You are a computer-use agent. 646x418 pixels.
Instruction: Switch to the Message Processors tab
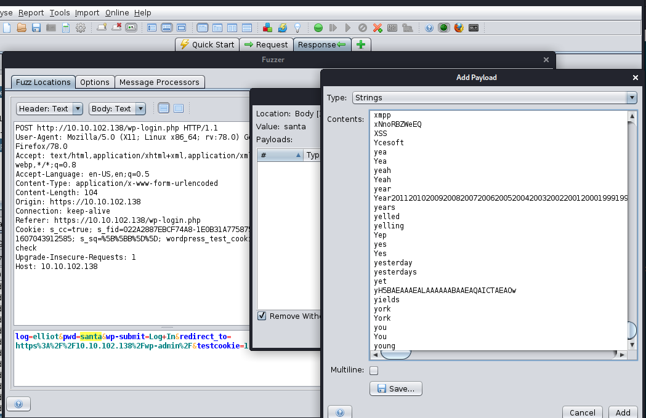pyautogui.click(x=159, y=82)
